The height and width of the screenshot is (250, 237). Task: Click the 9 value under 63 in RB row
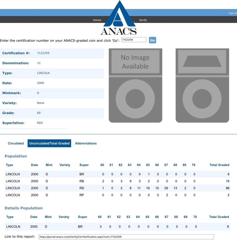130,181
